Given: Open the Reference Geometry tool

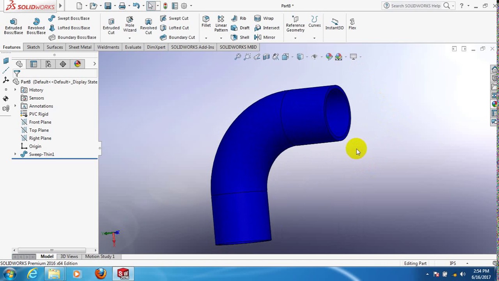Looking at the screenshot, I should tap(295, 24).
